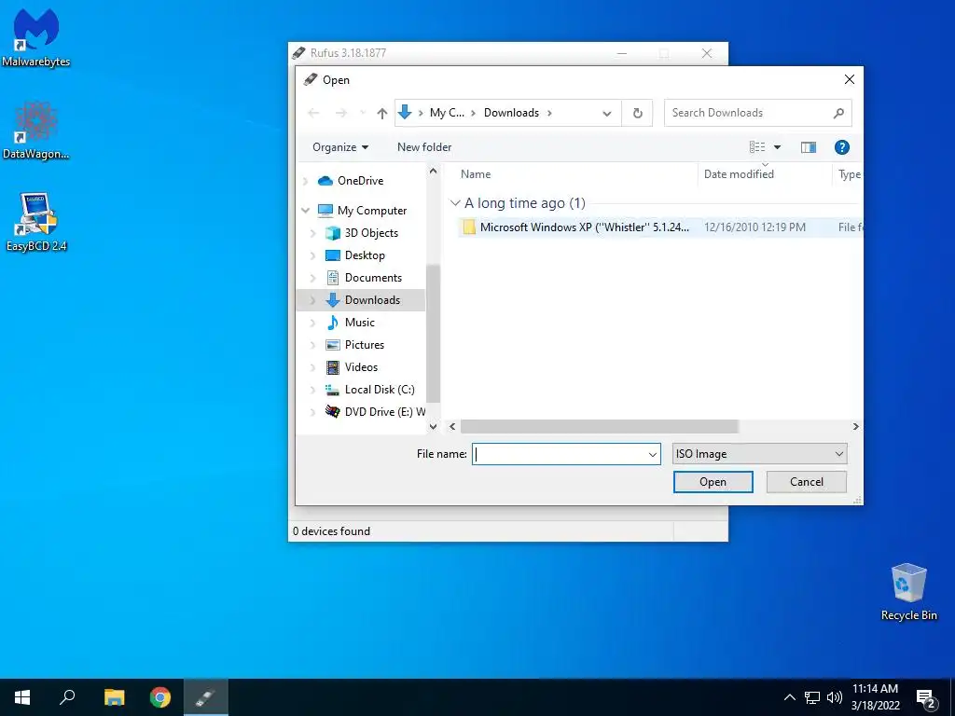Screen dimensions: 955x716
Task: Refresh the Downloads folder view
Action: [x=637, y=113]
